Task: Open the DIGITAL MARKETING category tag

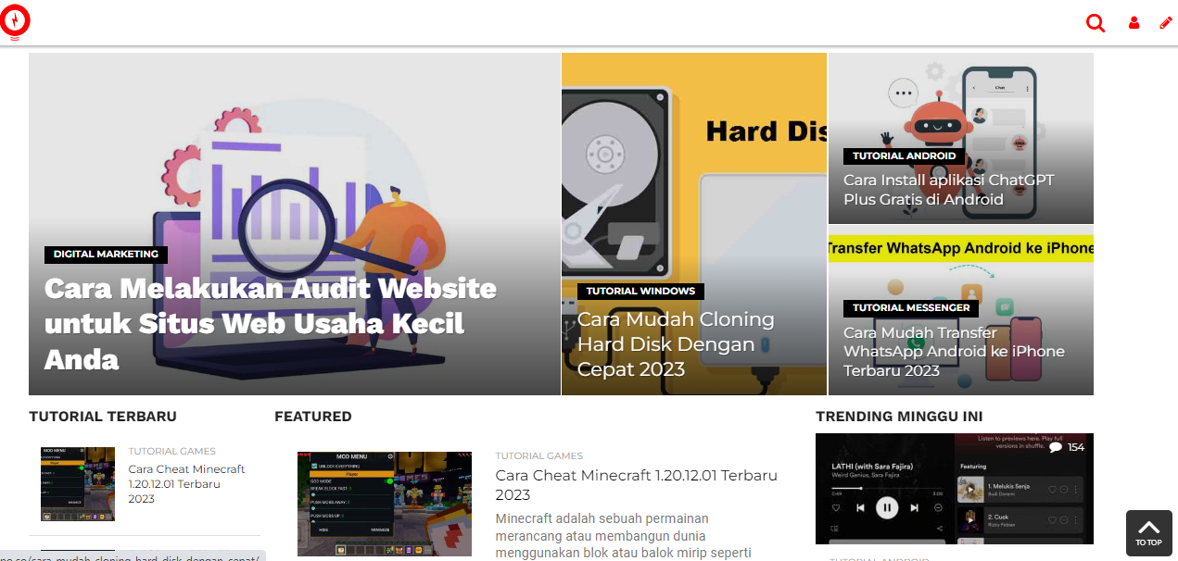Action: point(106,254)
